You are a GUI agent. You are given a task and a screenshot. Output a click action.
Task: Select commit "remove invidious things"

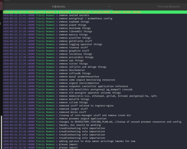click(x=95, y=54)
